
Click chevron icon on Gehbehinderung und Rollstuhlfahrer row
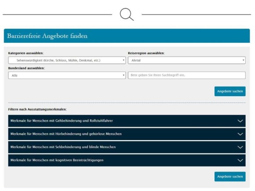(240, 121)
